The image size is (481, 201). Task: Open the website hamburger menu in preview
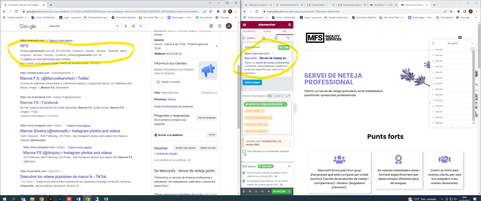coord(460,38)
